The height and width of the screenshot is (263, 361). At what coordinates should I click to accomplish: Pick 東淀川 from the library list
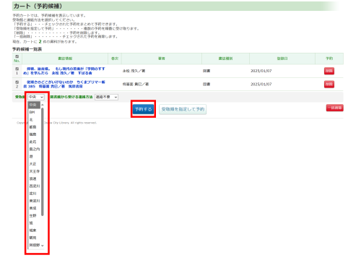(34, 201)
